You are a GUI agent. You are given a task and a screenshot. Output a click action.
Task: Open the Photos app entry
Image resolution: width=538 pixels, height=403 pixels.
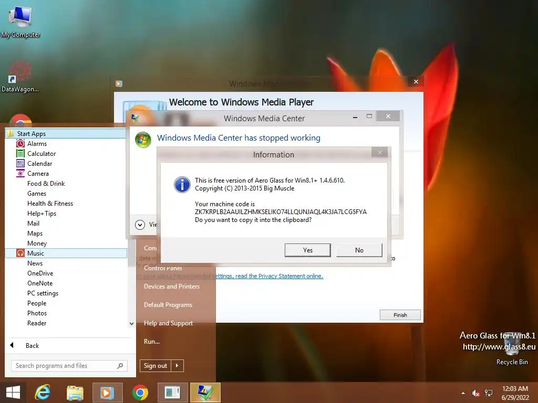(37, 313)
